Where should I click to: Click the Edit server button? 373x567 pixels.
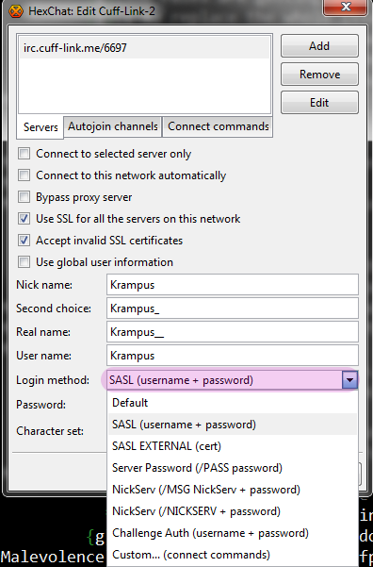click(x=319, y=102)
